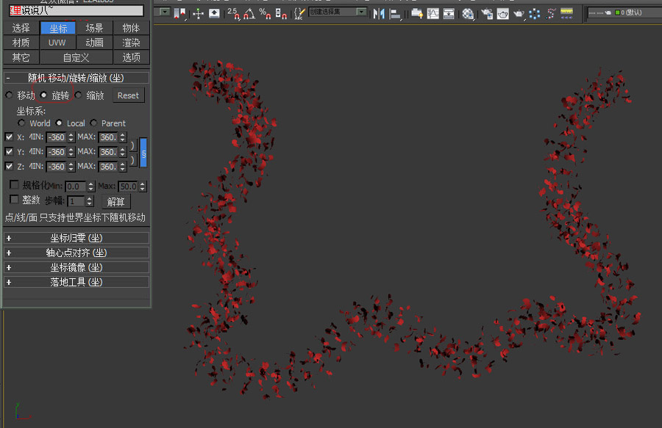
Task: Click the blue dotted-circle toolbar icon
Action: (535, 13)
